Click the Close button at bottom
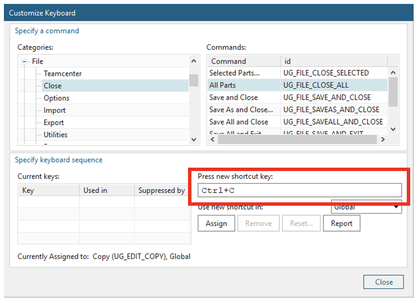 tap(384, 282)
